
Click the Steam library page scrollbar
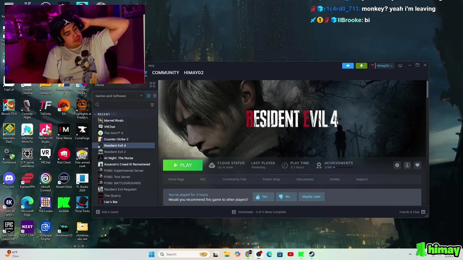point(427,89)
